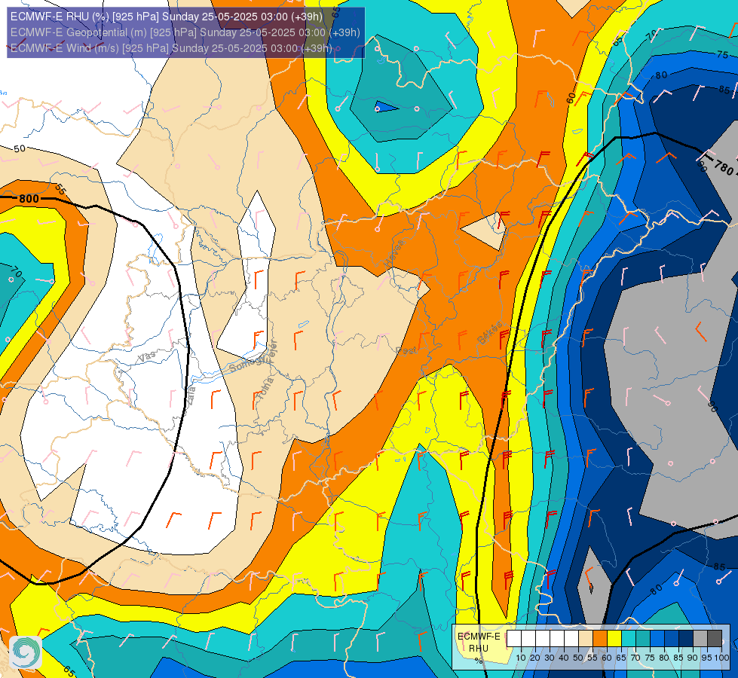
Task: Click the 'Heves' county label
Action: point(394,253)
